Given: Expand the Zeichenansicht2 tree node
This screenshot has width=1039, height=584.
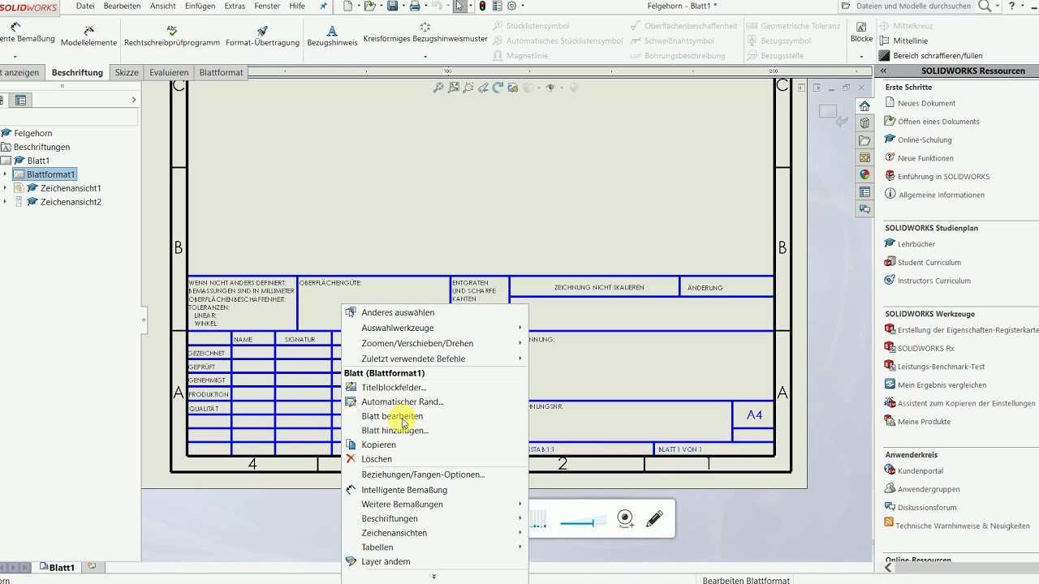Looking at the screenshot, I should 5,202.
